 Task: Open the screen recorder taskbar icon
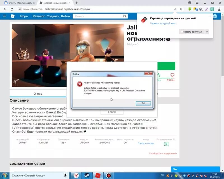click(x=109, y=175)
